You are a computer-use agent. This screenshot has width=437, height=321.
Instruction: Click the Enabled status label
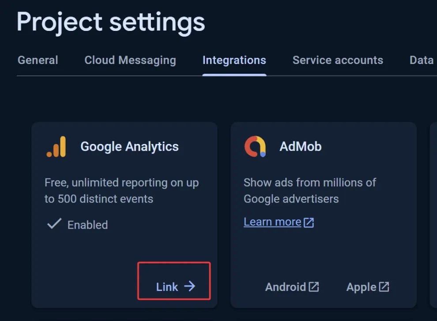tap(87, 225)
